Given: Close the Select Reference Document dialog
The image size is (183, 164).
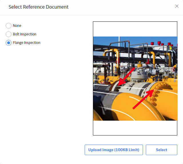Looking at the screenshot, I should [x=177, y=6].
